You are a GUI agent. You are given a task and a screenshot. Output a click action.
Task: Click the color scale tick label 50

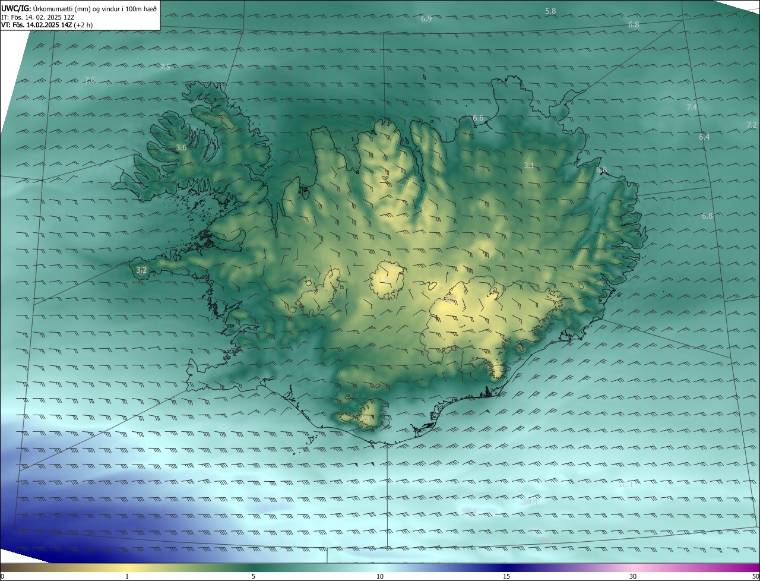[755, 576]
